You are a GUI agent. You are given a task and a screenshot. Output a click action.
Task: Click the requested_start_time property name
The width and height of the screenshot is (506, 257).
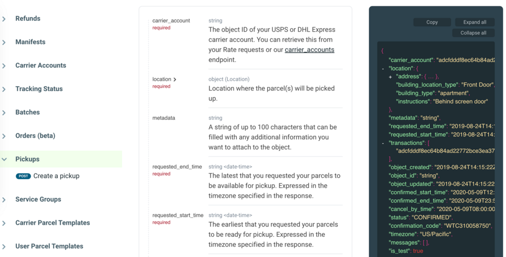[178, 215]
